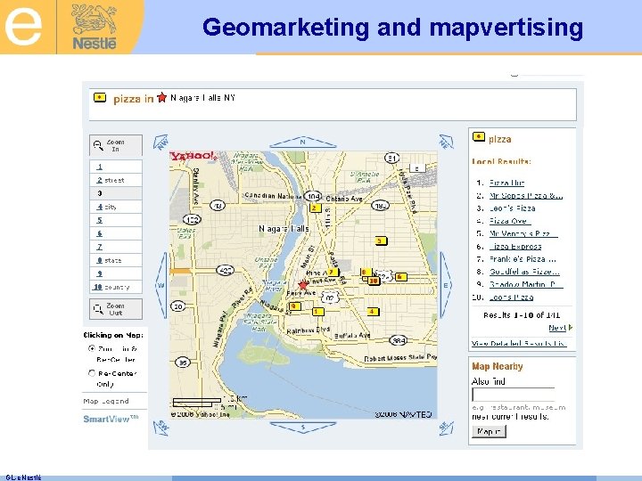Click pizza marker 1 on the map
Viewport: 642px width, 481px height.
(317, 312)
